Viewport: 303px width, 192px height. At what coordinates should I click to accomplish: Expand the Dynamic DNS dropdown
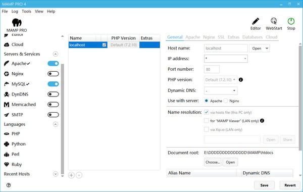pyautogui.click(x=221, y=90)
